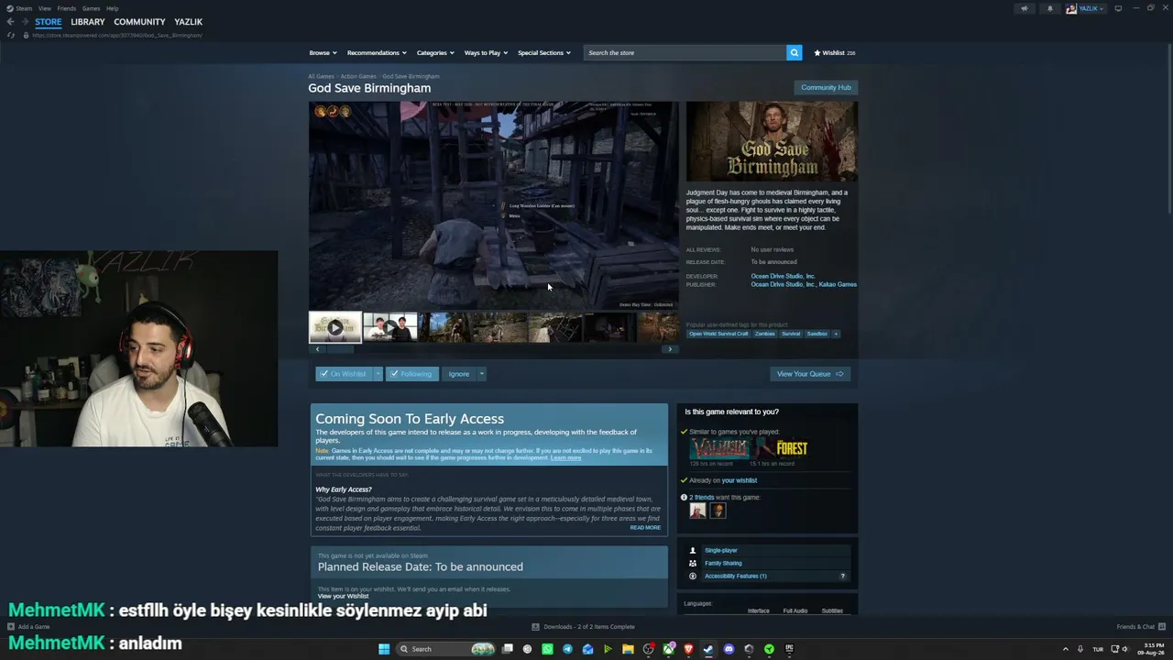Add a tag with the plus button
1173x660 pixels.
[835, 334]
